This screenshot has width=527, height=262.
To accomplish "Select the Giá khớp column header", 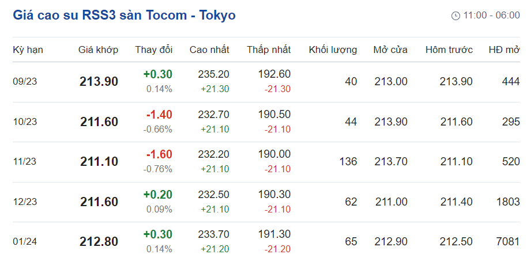I will (98, 50).
